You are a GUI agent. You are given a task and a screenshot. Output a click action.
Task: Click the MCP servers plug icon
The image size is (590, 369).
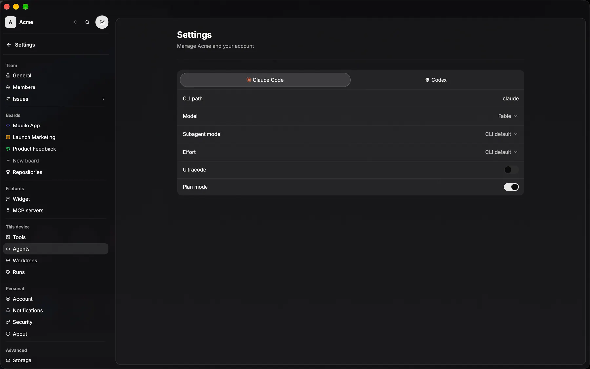(x=8, y=211)
